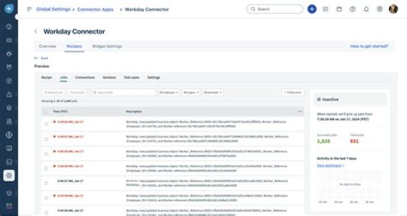This screenshot has width=407, height=216.
Task: Open the All statuses dropdown
Action: (168, 92)
